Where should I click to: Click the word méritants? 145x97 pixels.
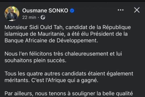coord(17,80)
